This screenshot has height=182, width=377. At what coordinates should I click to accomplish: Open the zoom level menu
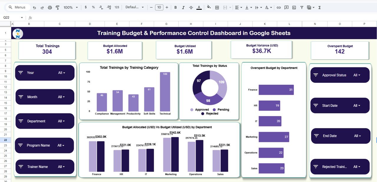point(70,7)
